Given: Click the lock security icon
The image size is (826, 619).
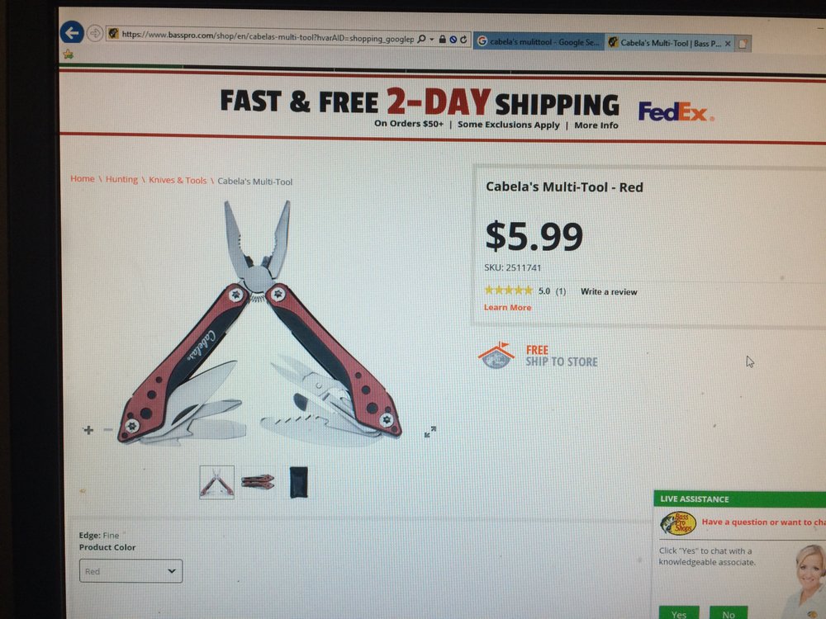Looking at the screenshot, I should [443, 40].
